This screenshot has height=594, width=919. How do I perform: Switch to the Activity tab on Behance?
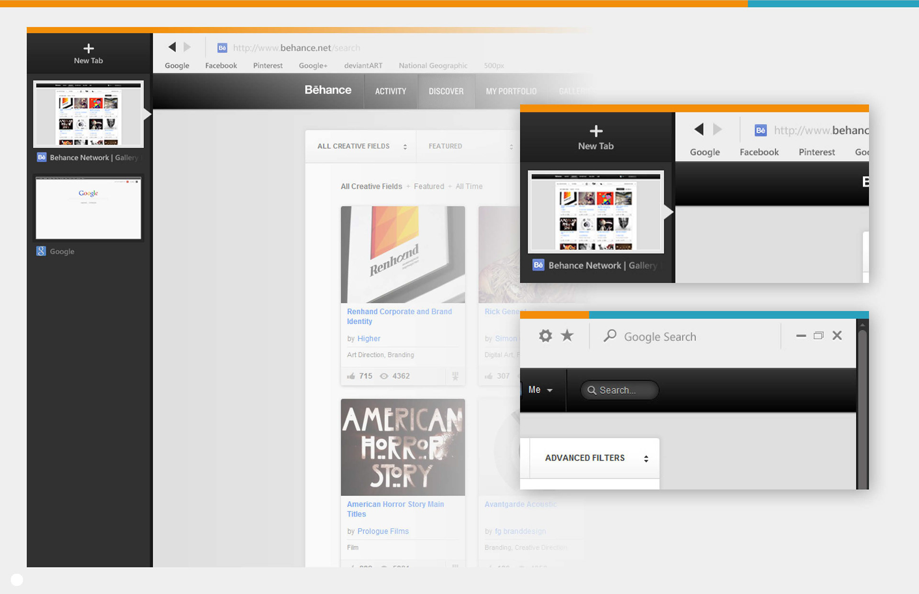[391, 91]
